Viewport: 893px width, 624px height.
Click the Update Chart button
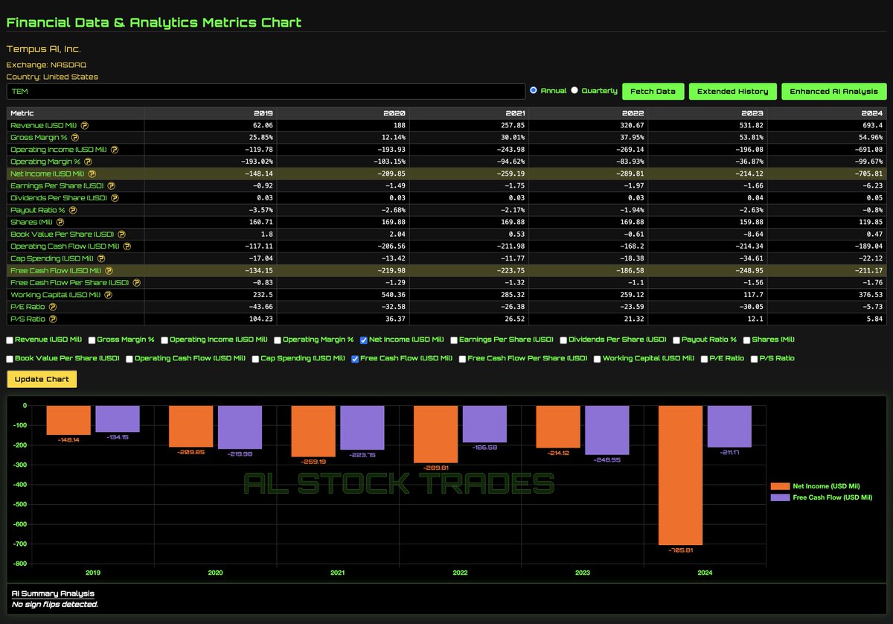(x=42, y=379)
